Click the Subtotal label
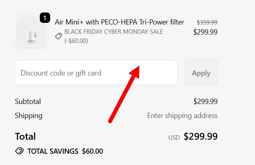 28,102
